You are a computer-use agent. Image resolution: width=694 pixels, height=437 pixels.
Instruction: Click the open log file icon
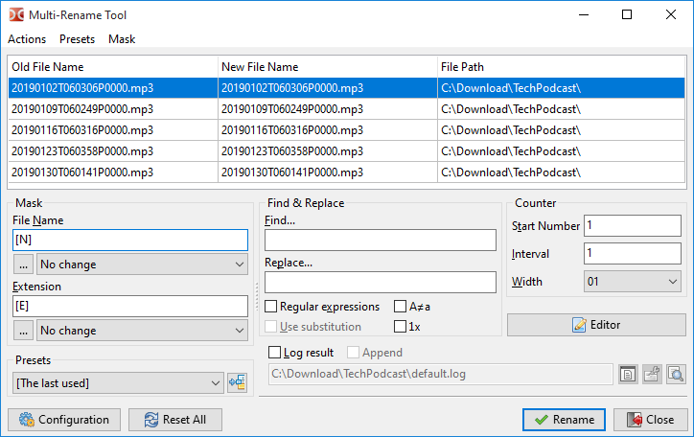(x=628, y=374)
